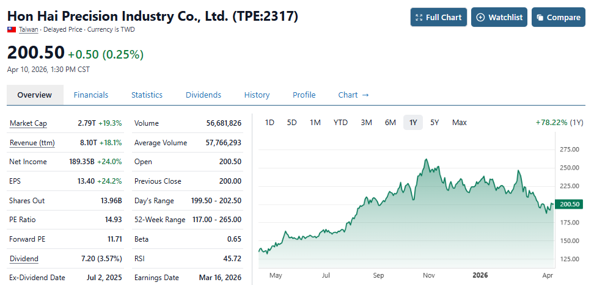Click the Watchlist plus icon
Image resolution: width=594 pixels, height=285 pixels.
(480, 17)
